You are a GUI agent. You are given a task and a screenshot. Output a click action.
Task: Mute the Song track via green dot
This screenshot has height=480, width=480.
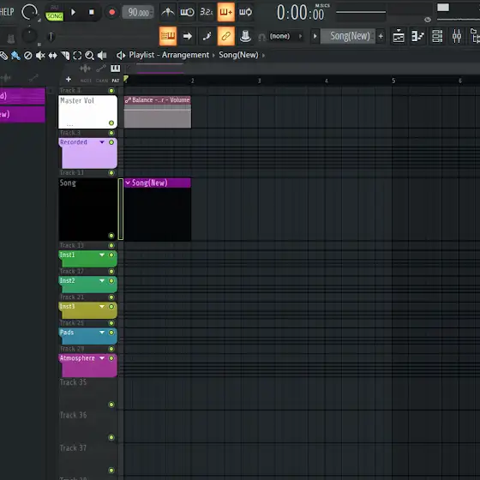[x=111, y=236]
